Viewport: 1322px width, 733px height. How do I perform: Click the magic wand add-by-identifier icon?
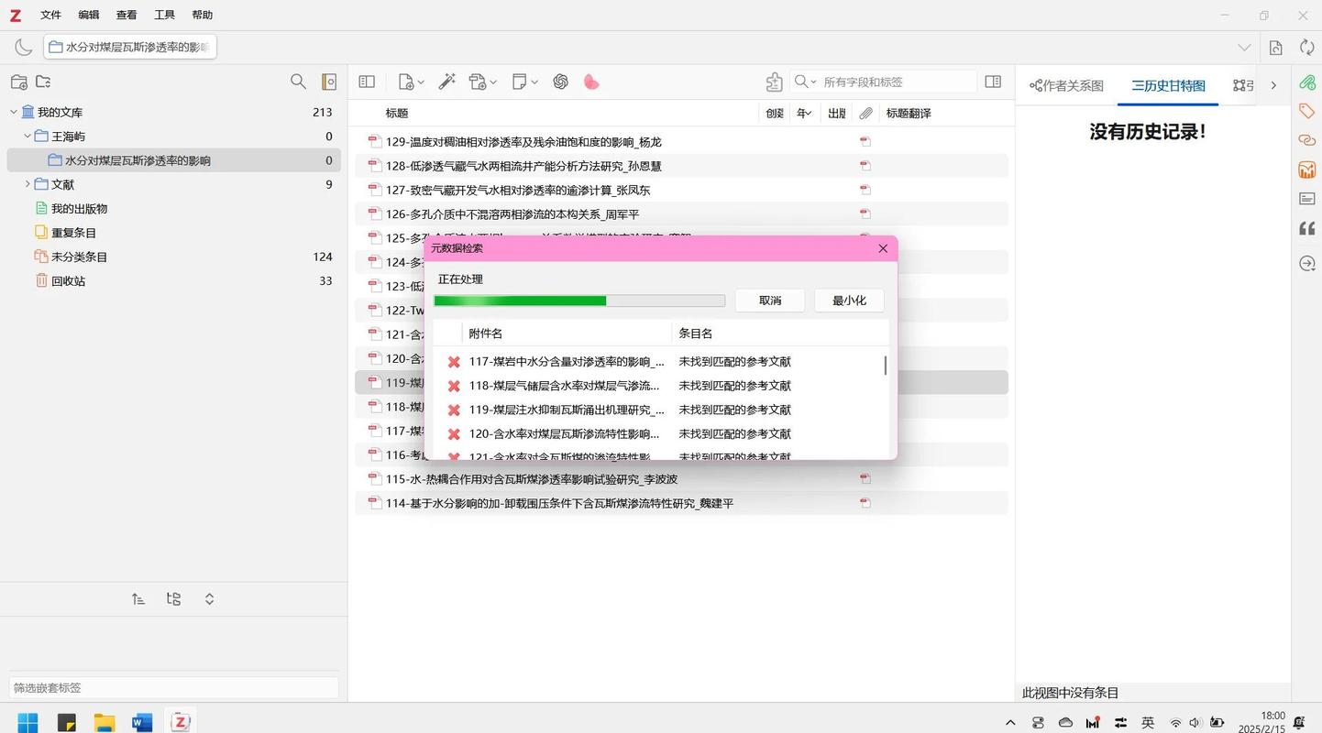click(x=446, y=82)
